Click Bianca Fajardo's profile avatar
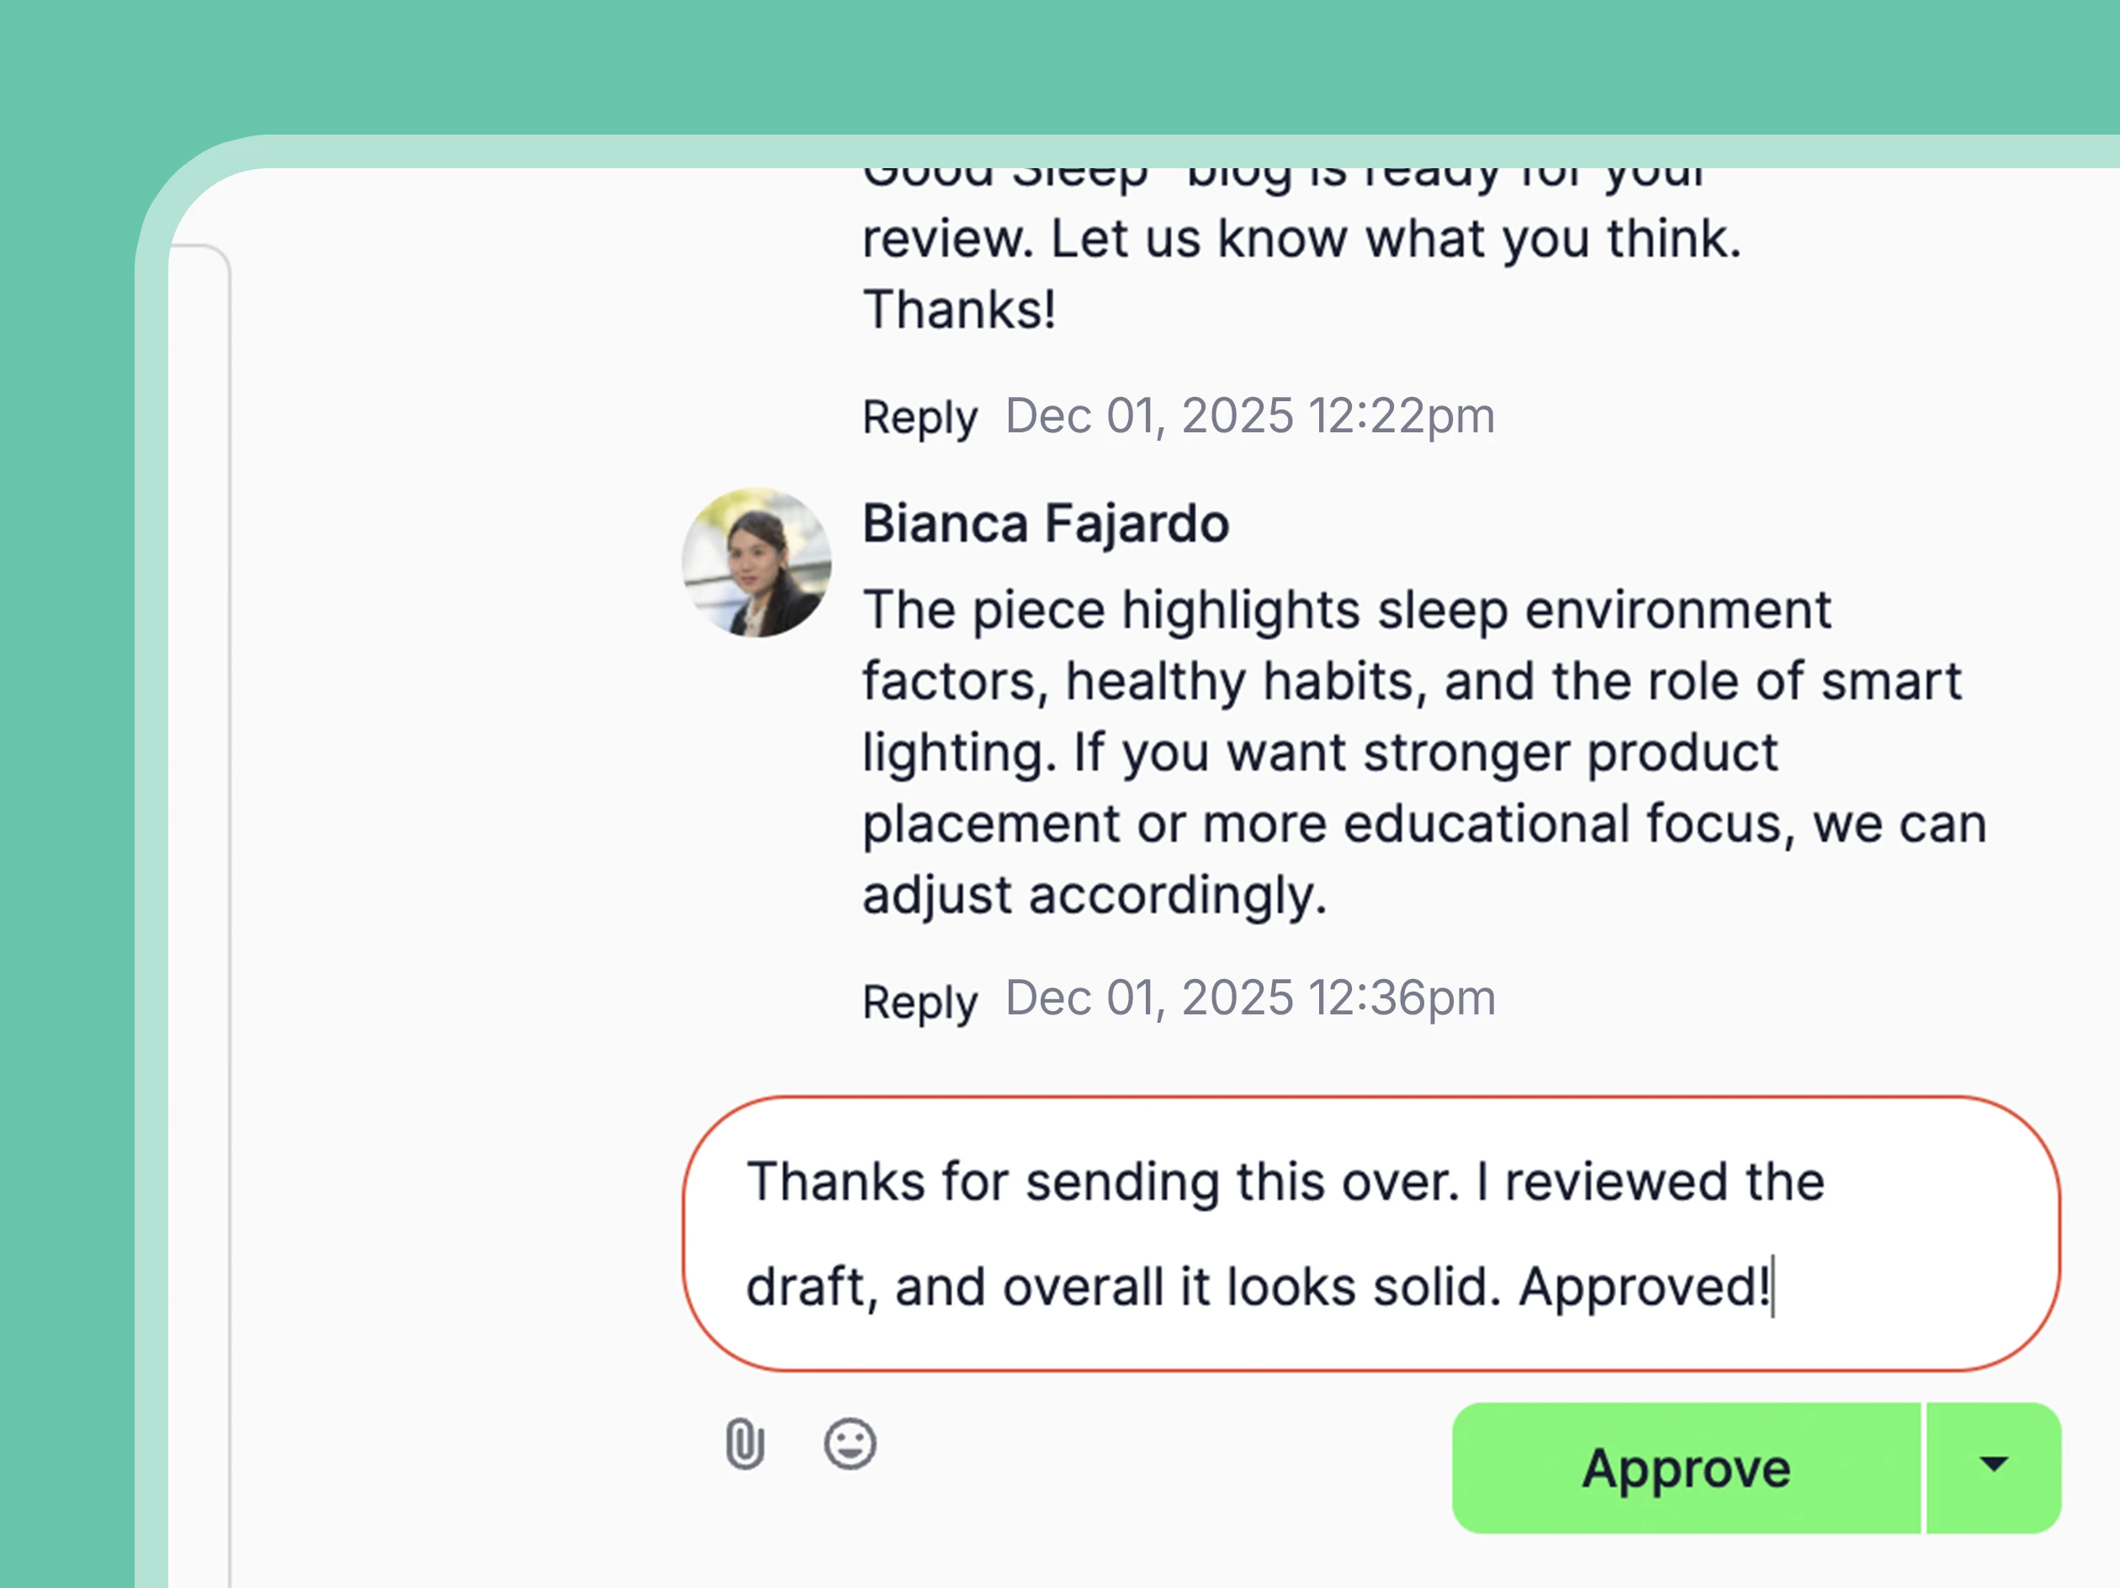Viewport: 2120px width, 1588px height. (x=757, y=564)
